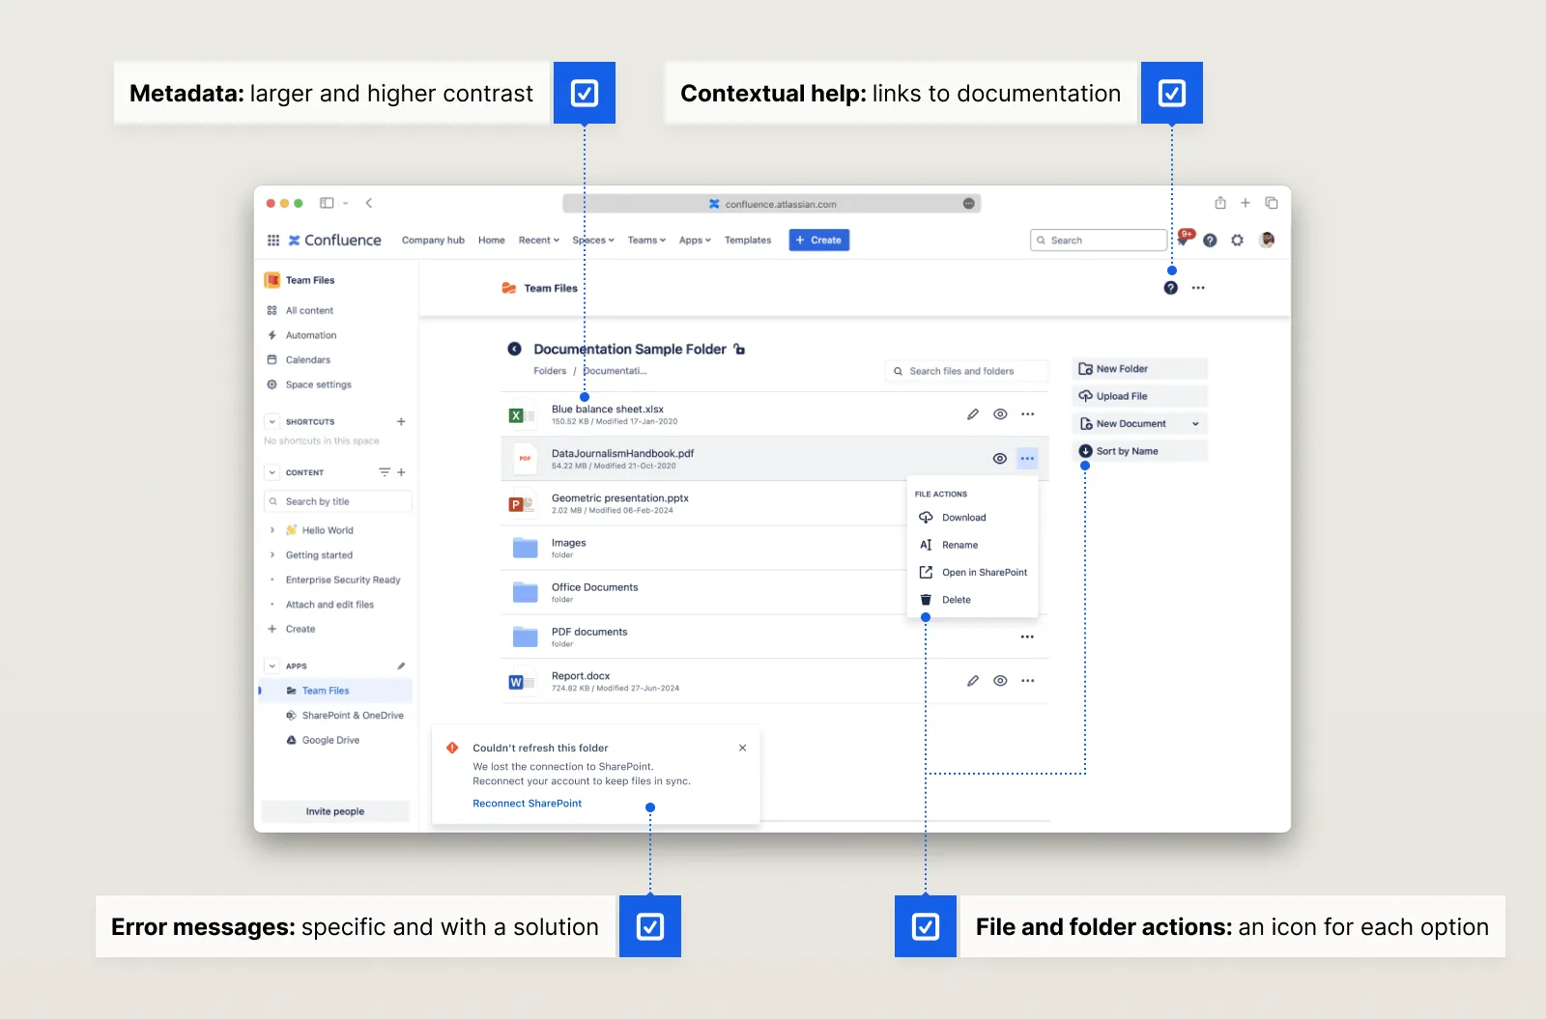1546x1019 pixels.
Task: Open the settings gear in header
Action: (x=1238, y=241)
